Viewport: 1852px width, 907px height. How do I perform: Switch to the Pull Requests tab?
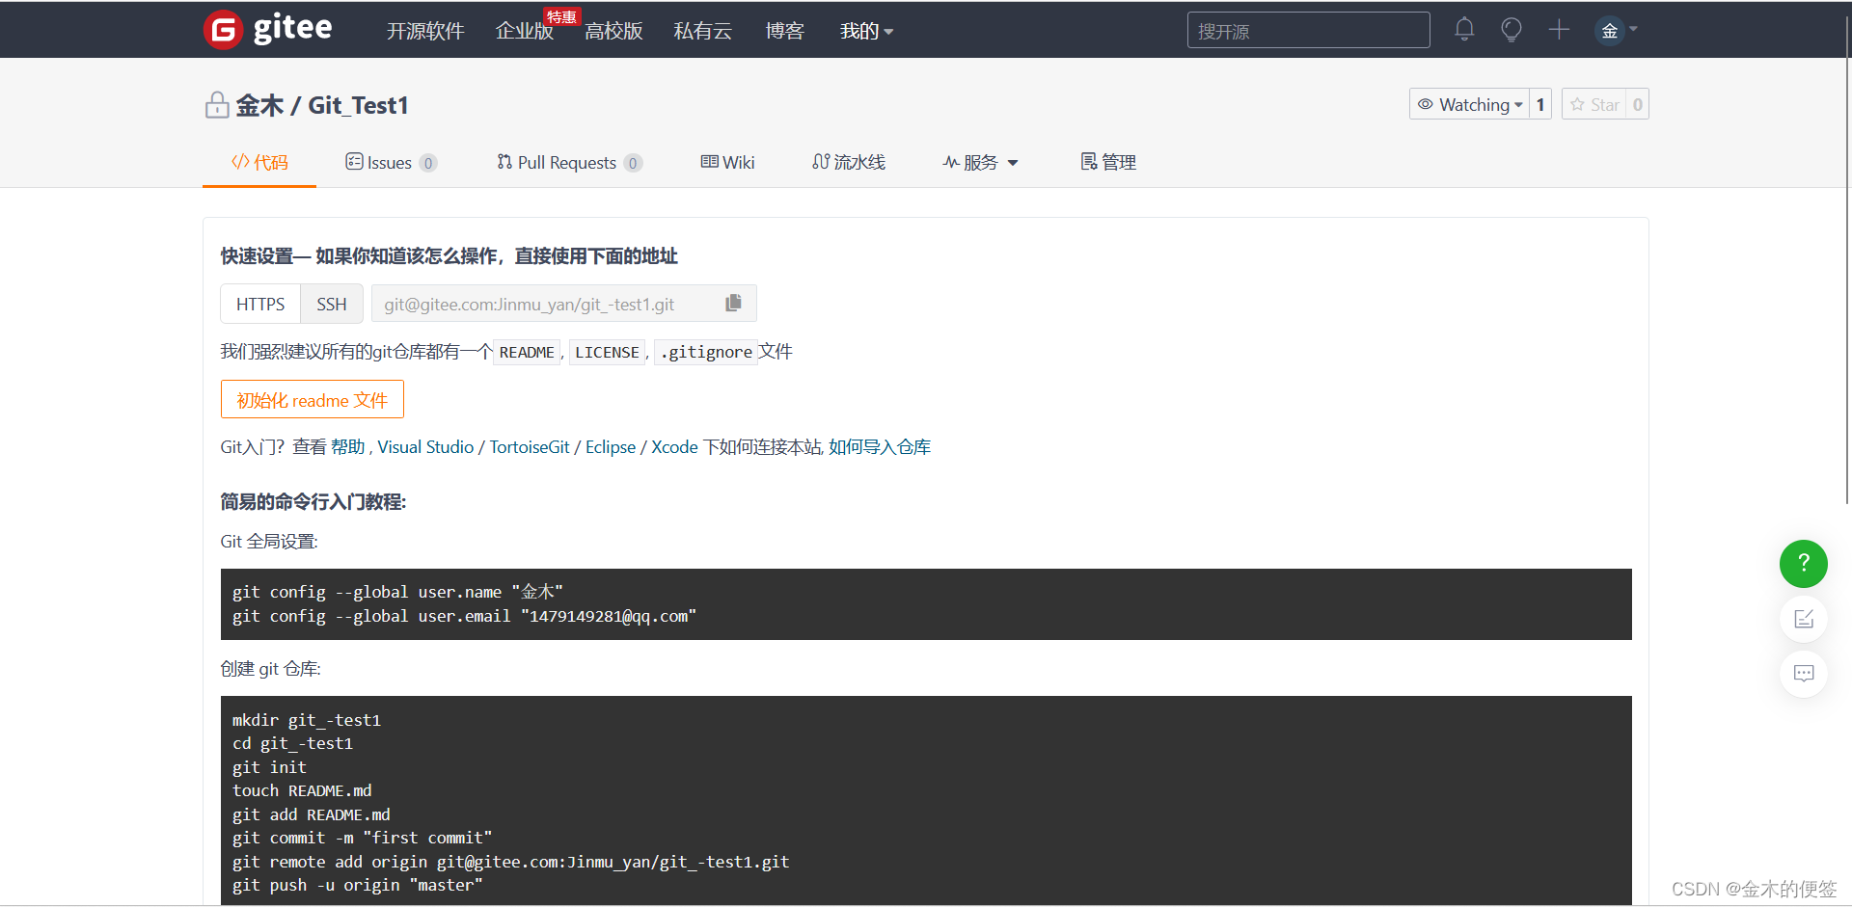pos(569,162)
